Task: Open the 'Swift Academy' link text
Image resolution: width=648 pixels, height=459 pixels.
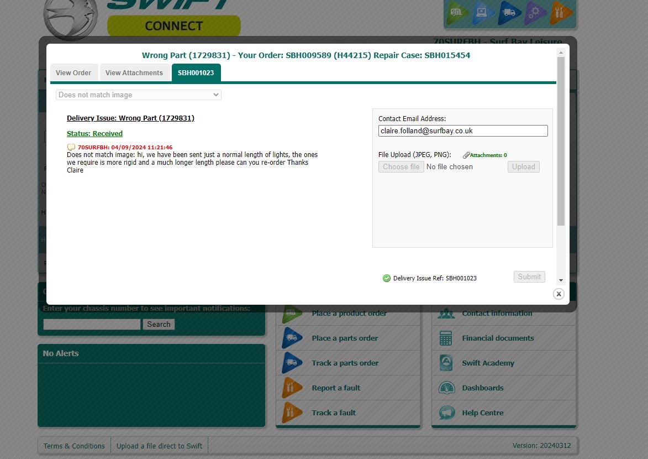Action: (488, 363)
